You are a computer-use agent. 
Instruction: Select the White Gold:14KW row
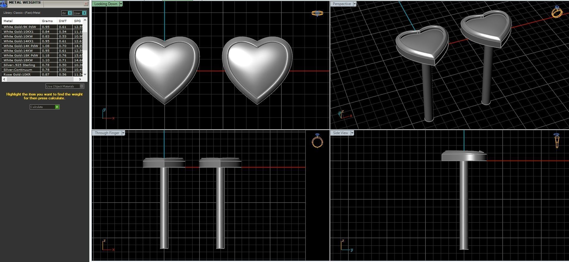click(x=42, y=51)
